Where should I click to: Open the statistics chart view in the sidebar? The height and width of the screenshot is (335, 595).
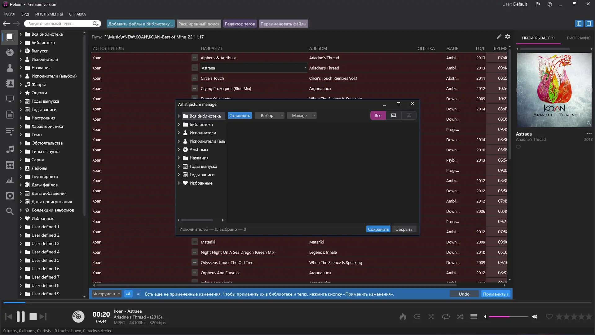(10, 180)
